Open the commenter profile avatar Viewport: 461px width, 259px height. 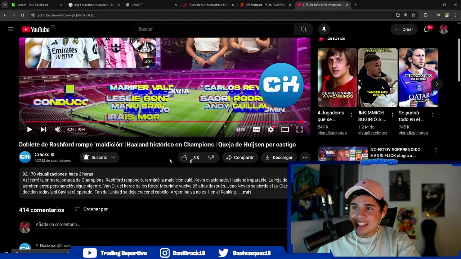click(x=25, y=227)
